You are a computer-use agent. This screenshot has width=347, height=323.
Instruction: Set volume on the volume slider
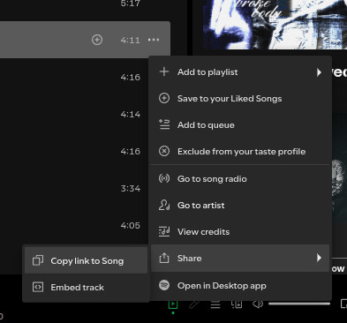click(x=299, y=304)
